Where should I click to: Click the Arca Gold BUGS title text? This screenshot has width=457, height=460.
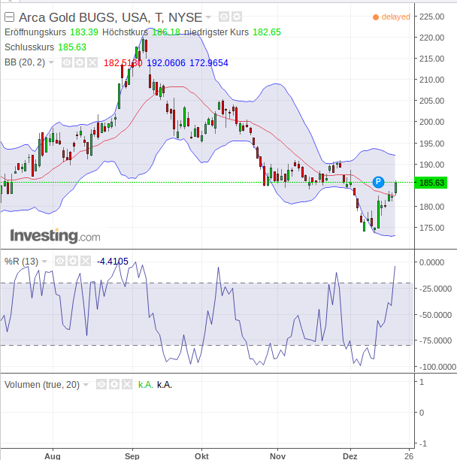(x=110, y=17)
